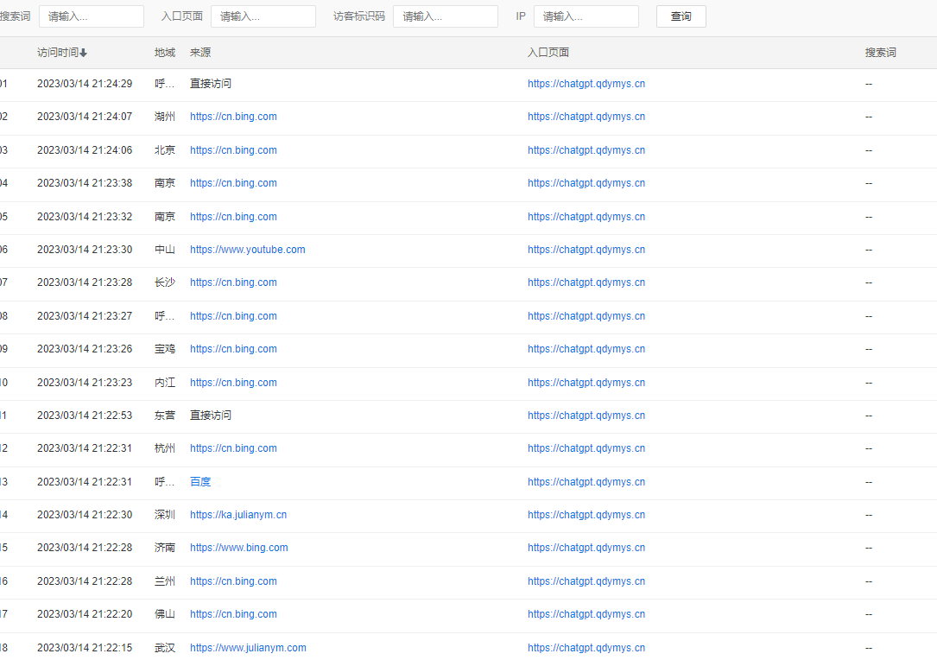937x660 pixels.
Task: Open entry page link in 深圳 row
Action: tap(586, 515)
